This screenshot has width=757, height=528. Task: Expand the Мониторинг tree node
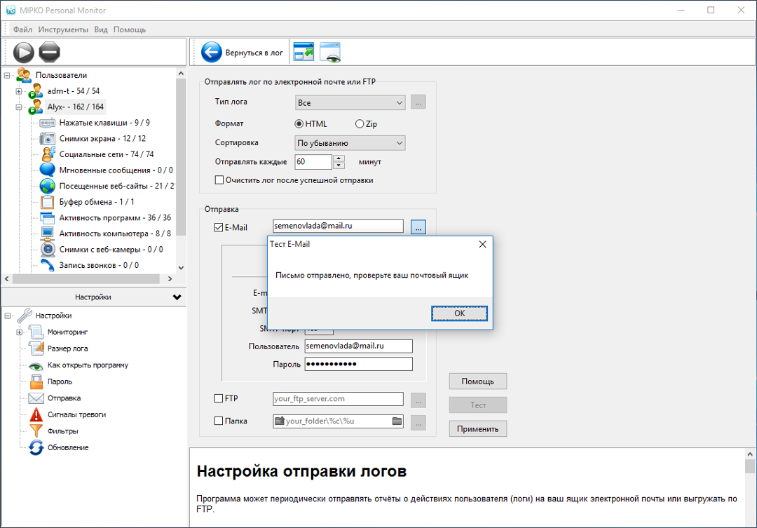pyautogui.click(x=20, y=332)
